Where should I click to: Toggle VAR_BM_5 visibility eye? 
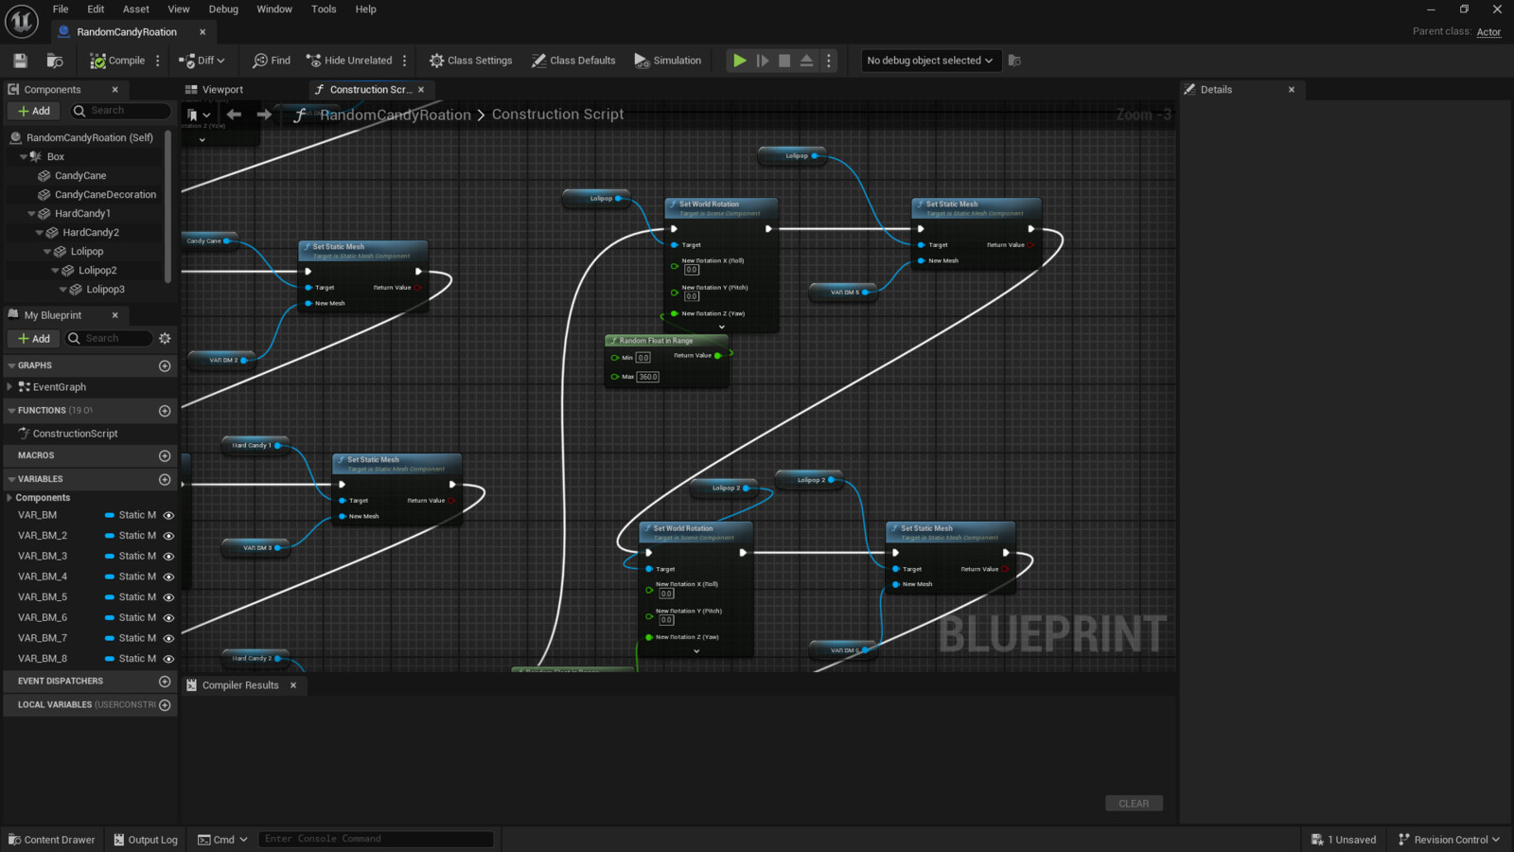pos(168,597)
